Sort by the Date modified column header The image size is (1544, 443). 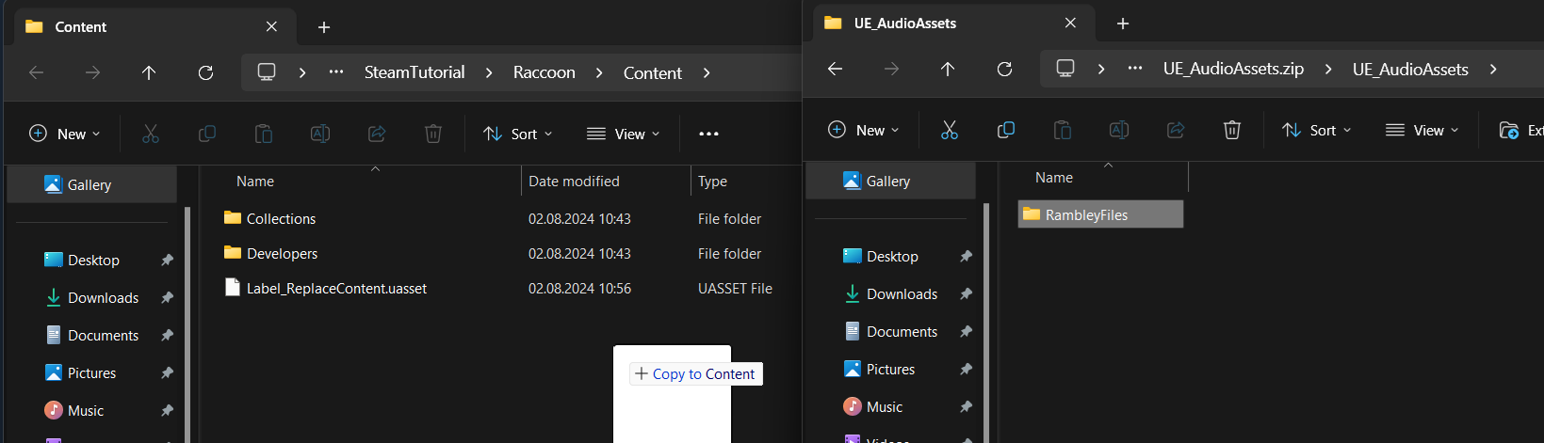pyautogui.click(x=574, y=182)
